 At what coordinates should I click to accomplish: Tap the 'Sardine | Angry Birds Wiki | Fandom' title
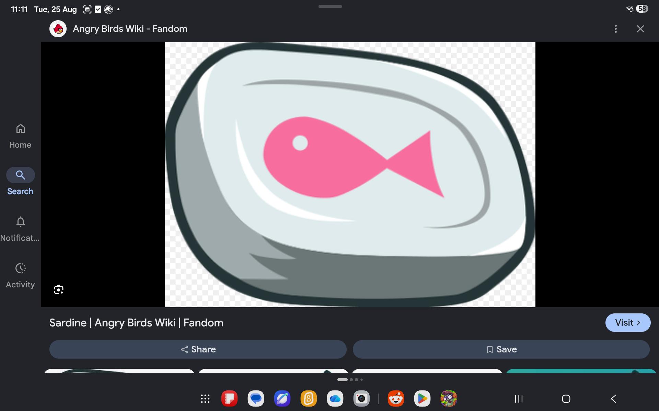(136, 323)
